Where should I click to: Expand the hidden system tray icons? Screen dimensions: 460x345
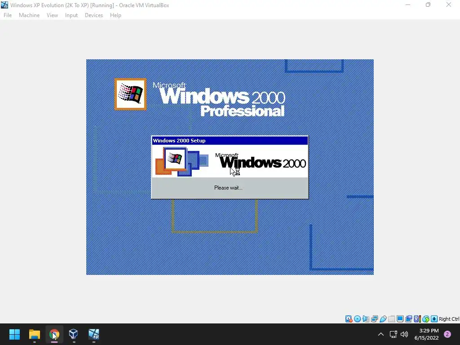(381, 334)
